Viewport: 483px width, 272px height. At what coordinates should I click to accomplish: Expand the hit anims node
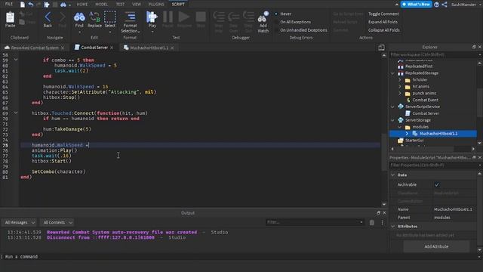[400, 86]
